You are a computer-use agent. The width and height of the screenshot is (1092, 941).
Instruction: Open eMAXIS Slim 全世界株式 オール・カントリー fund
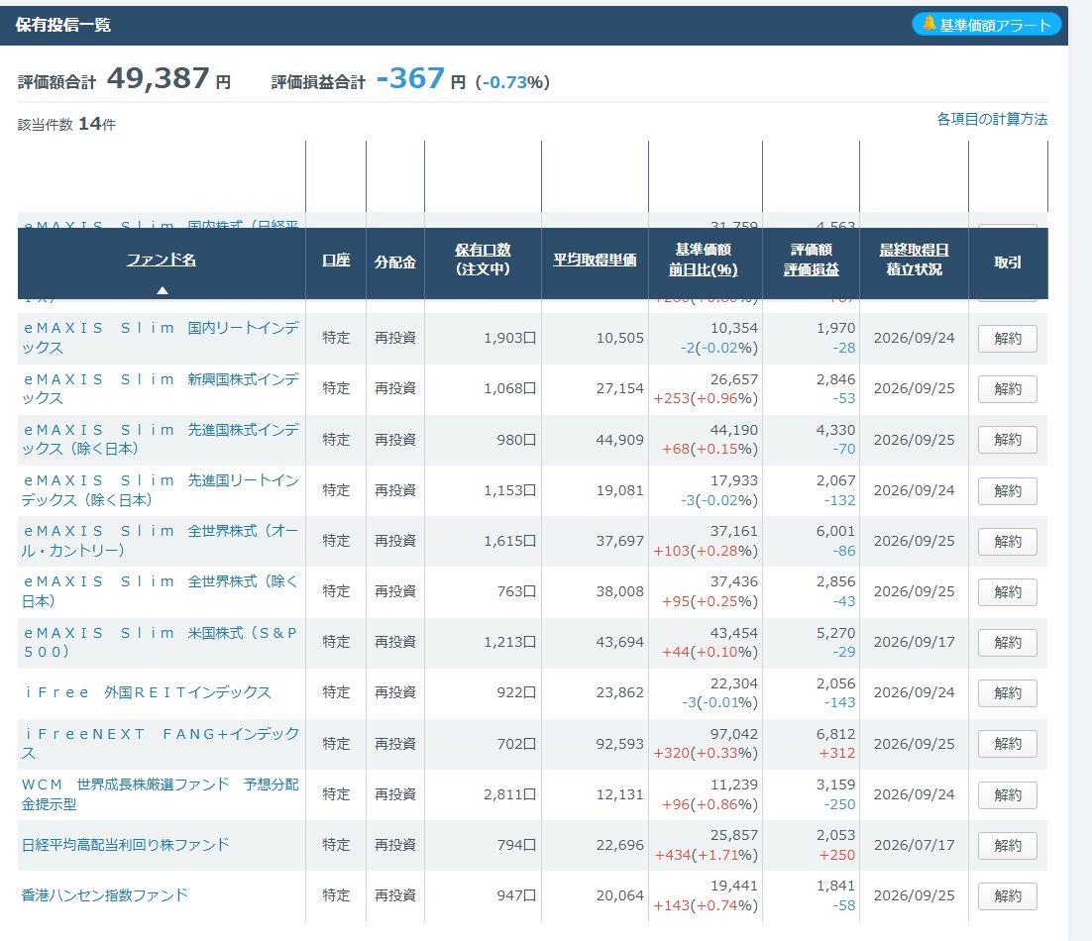click(161, 541)
